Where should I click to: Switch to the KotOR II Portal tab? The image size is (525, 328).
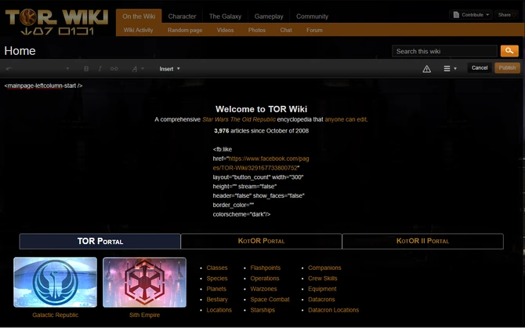click(x=422, y=241)
